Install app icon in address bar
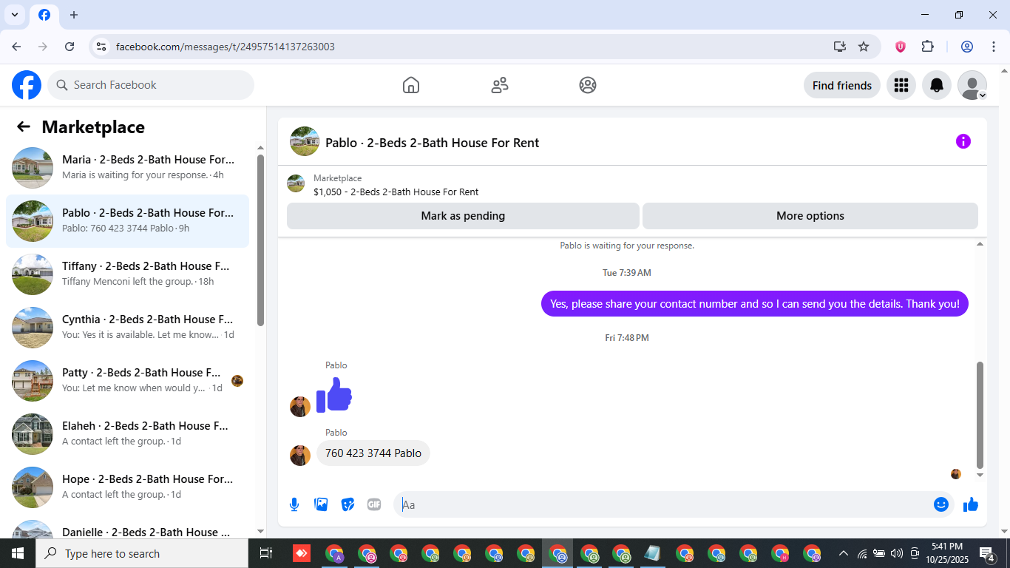The height and width of the screenshot is (568, 1010). coord(839,47)
